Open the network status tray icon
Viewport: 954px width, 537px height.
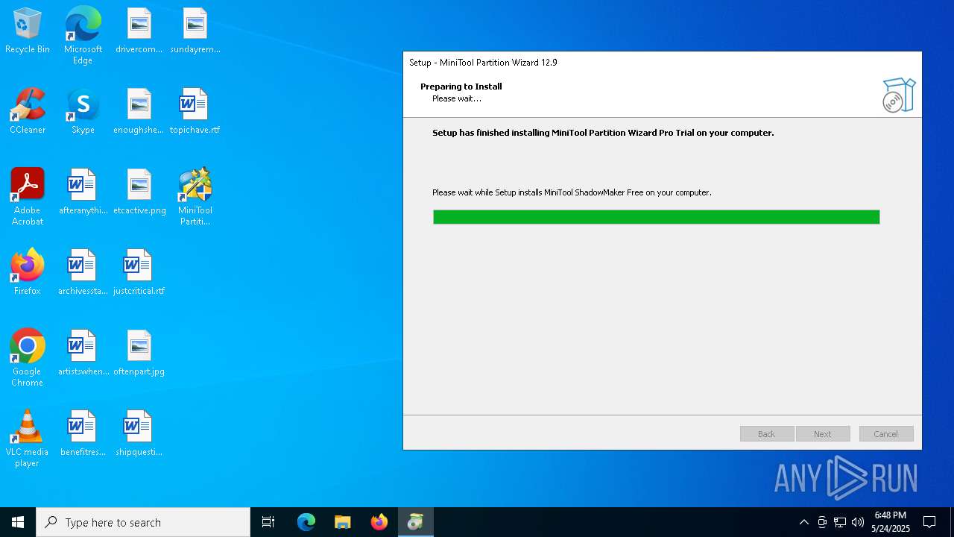840,522
